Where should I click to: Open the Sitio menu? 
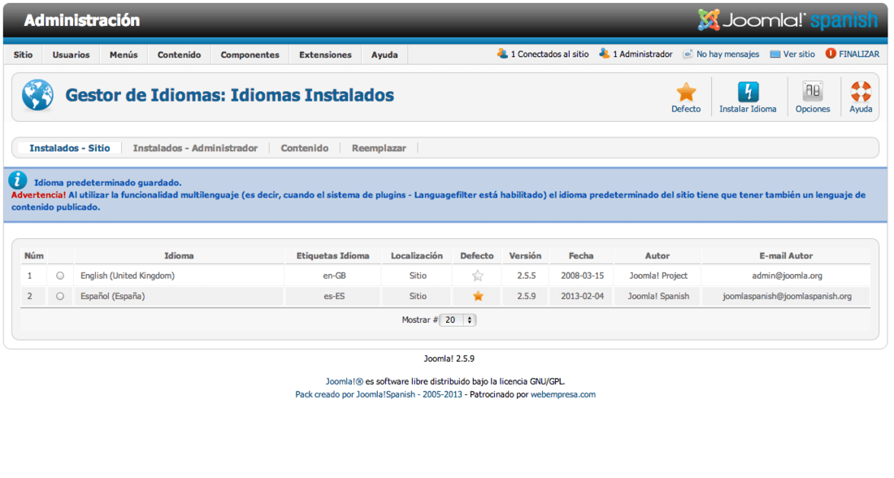(x=23, y=54)
